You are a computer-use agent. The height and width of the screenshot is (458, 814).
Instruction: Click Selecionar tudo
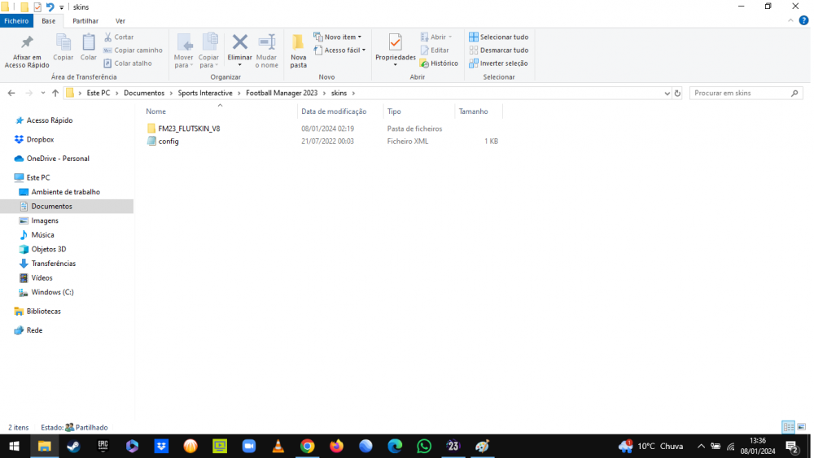pyautogui.click(x=498, y=37)
